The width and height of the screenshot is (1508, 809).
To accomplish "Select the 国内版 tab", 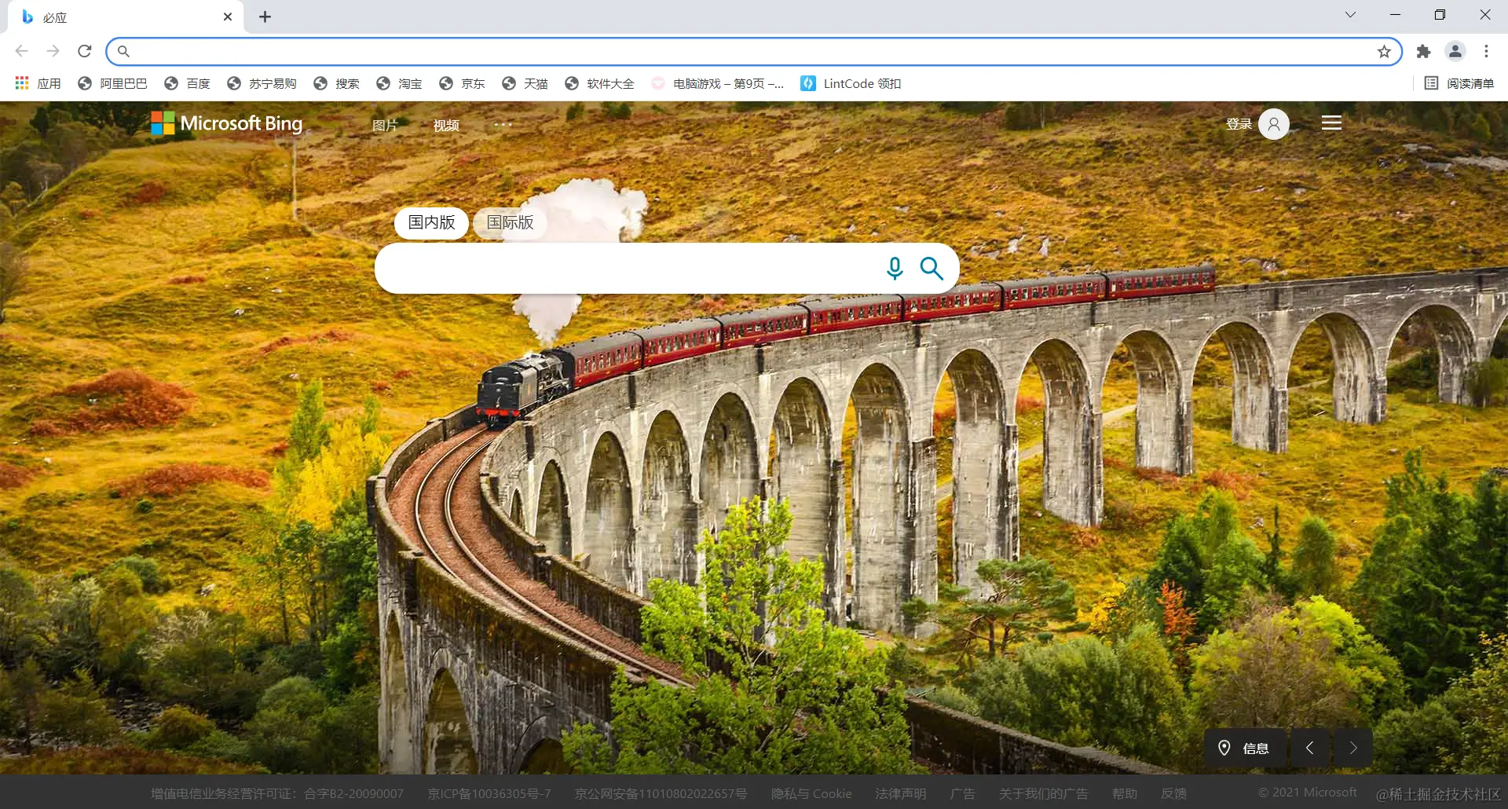I will [431, 223].
